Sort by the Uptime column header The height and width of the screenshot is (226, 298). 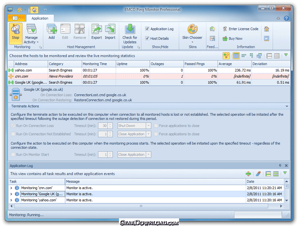coord(133,64)
